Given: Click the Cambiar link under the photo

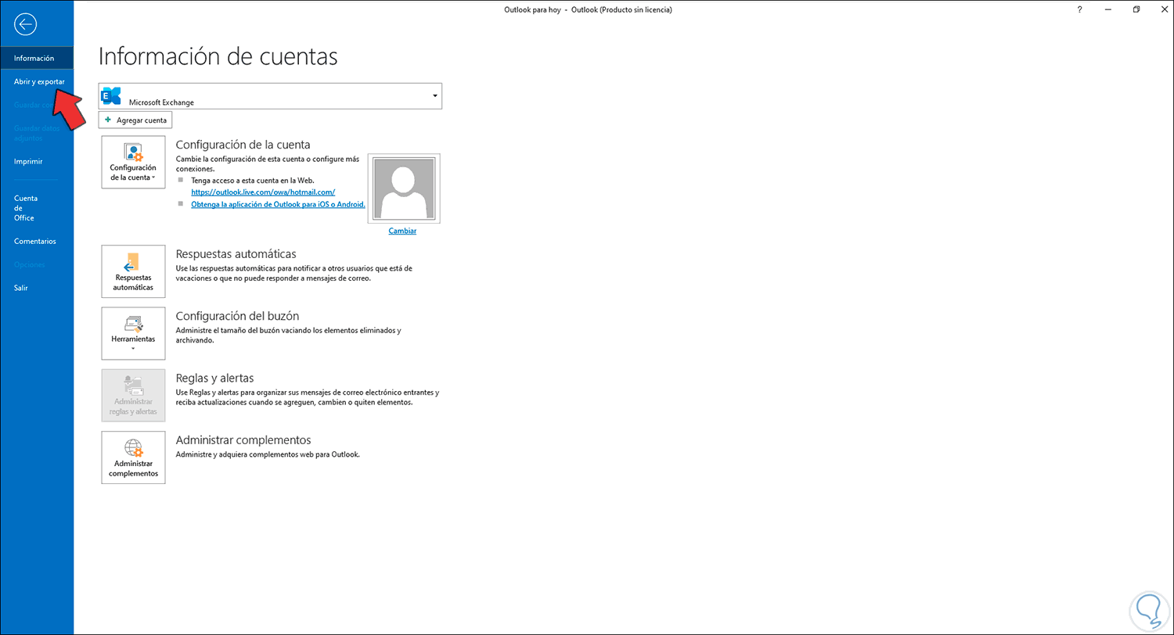Looking at the screenshot, I should [402, 231].
